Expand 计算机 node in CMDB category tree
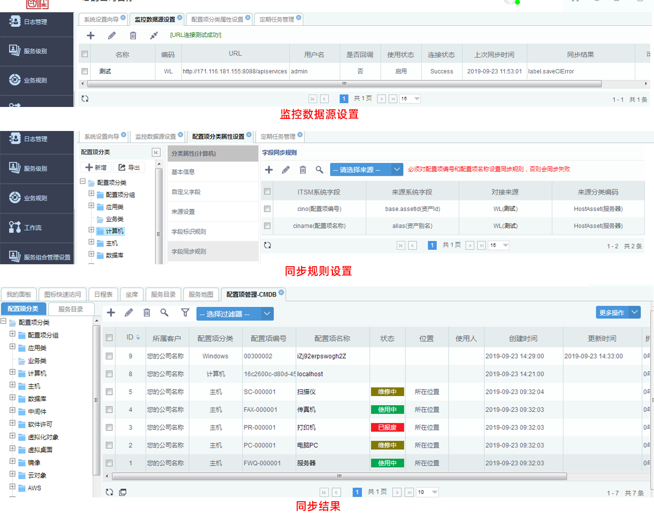 pyautogui.click(x=12, y=372)
